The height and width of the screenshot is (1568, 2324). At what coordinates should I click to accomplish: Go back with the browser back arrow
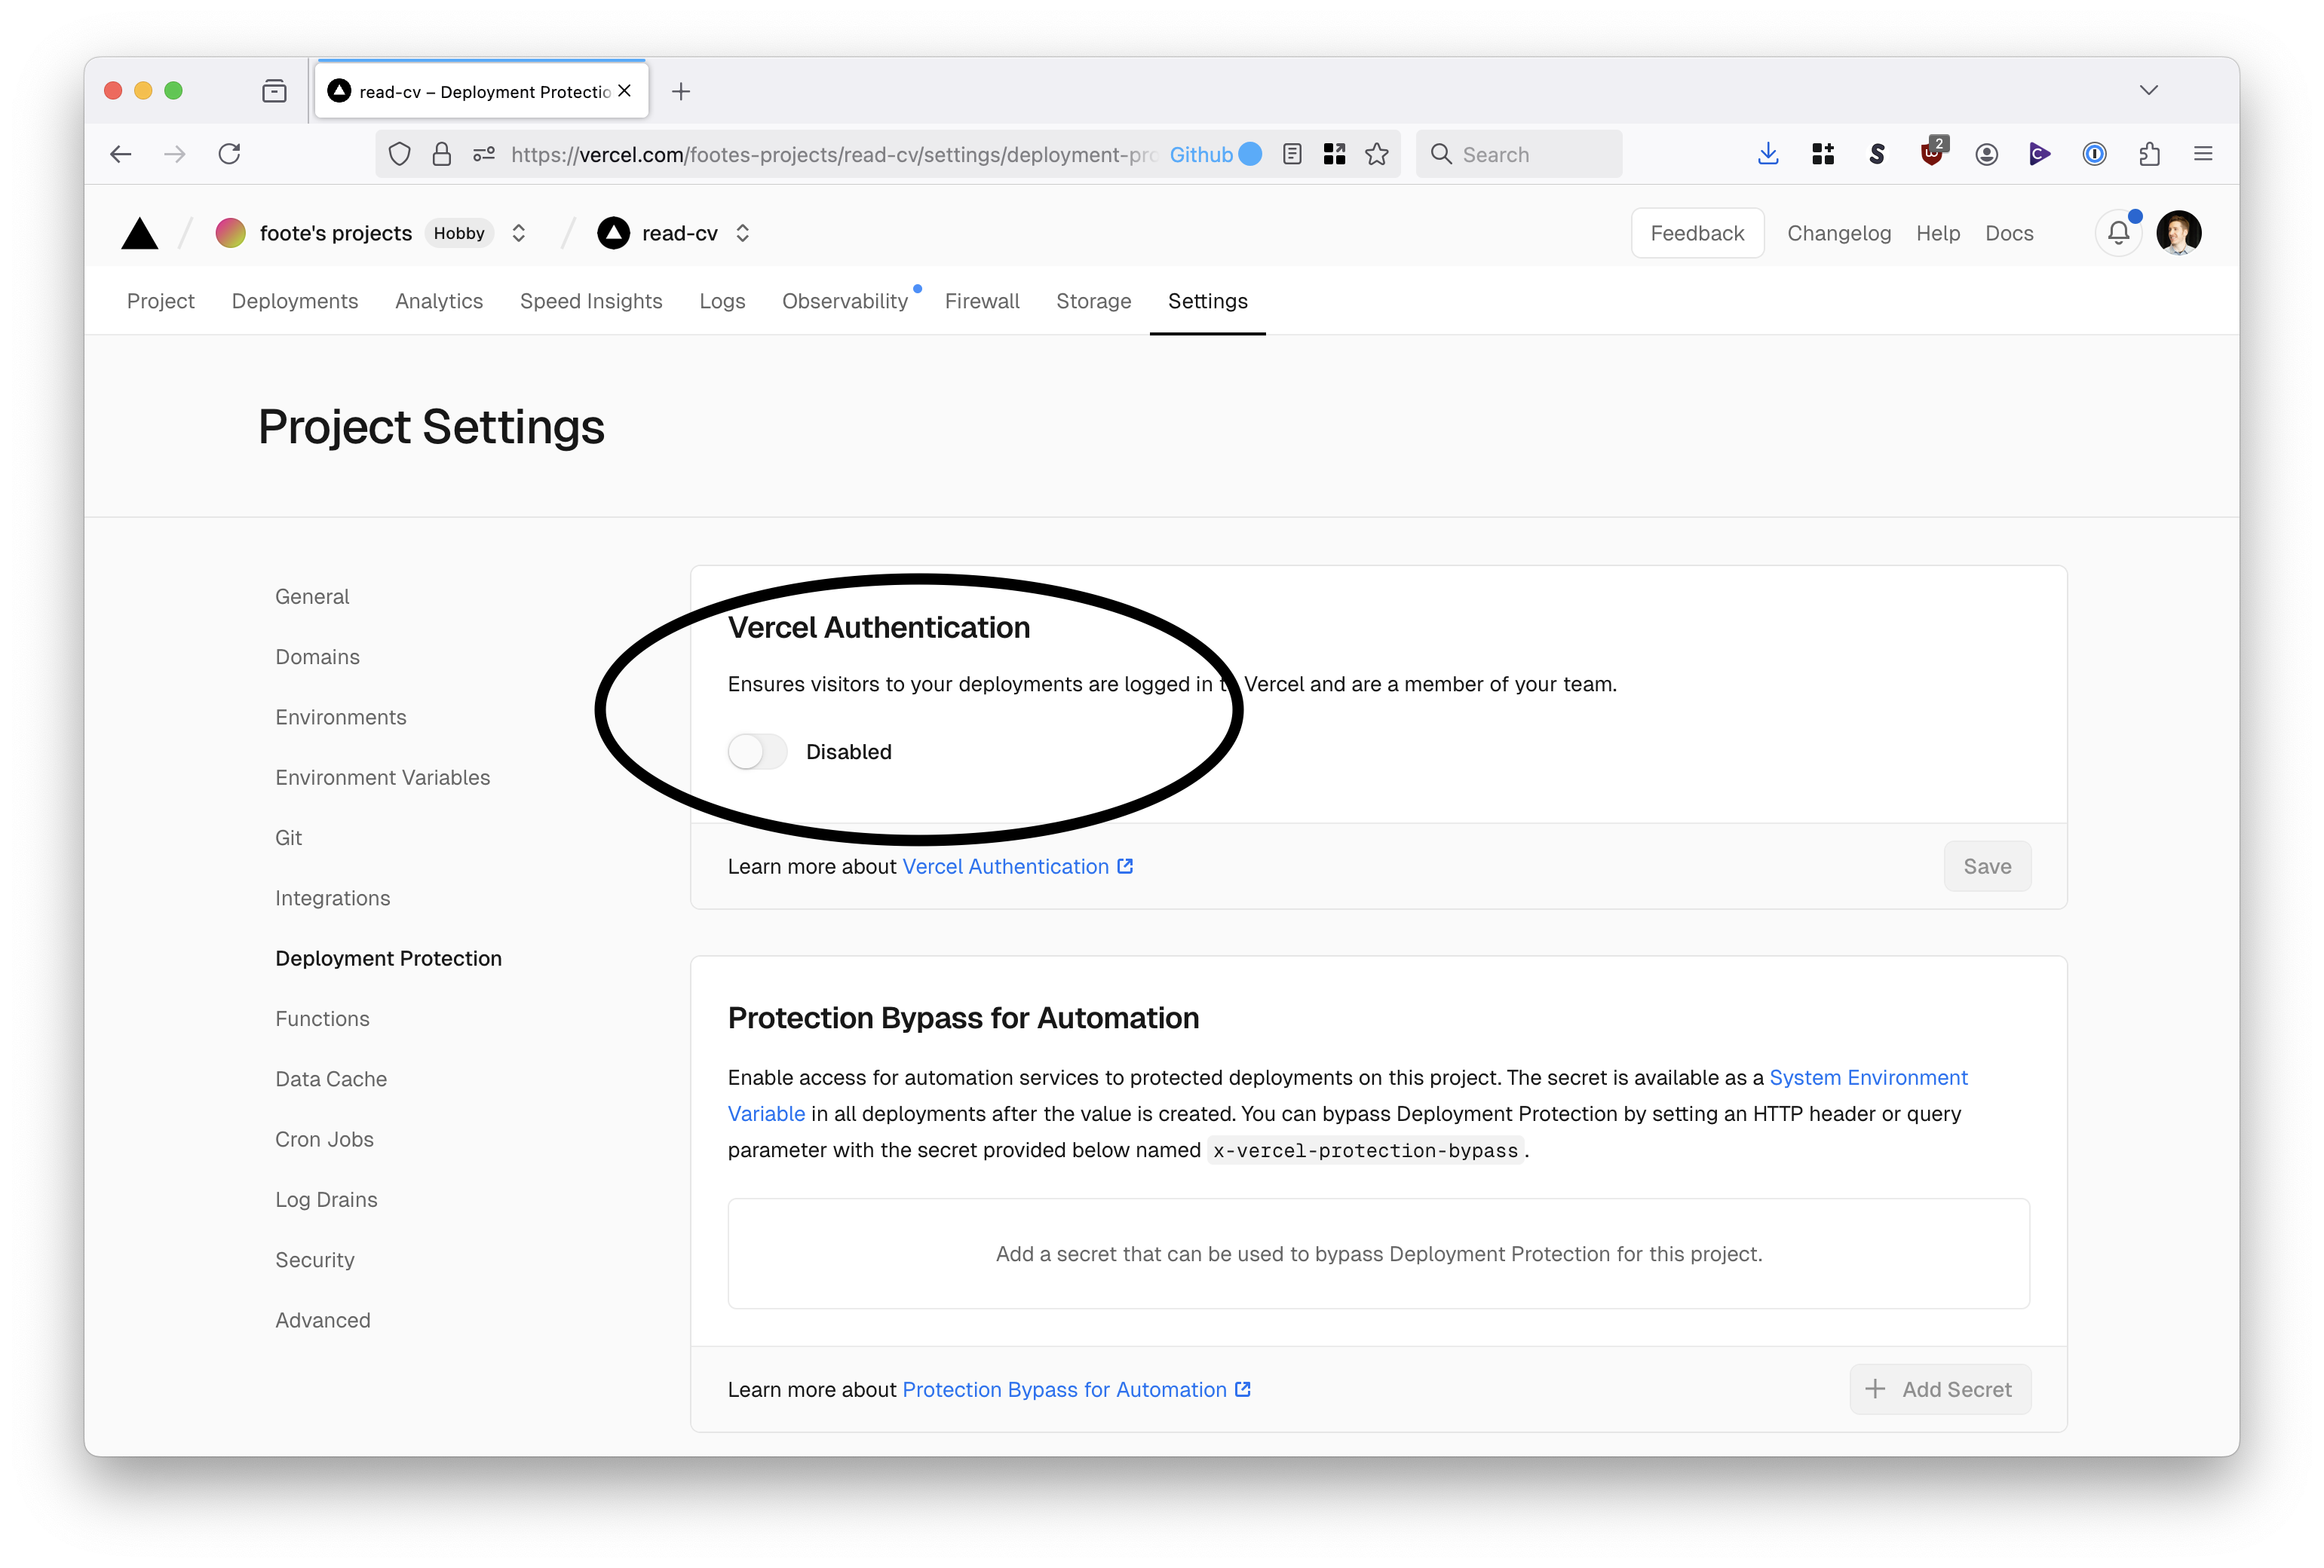121,154
